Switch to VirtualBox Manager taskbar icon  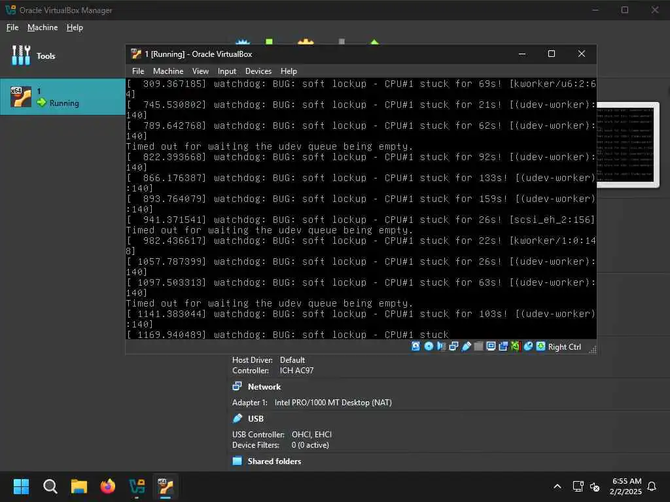pyautogui.click(x=137, y=486)
